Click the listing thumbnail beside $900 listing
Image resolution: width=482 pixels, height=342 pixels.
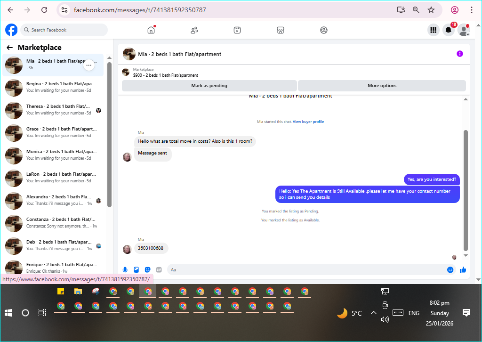pos(126,72)
